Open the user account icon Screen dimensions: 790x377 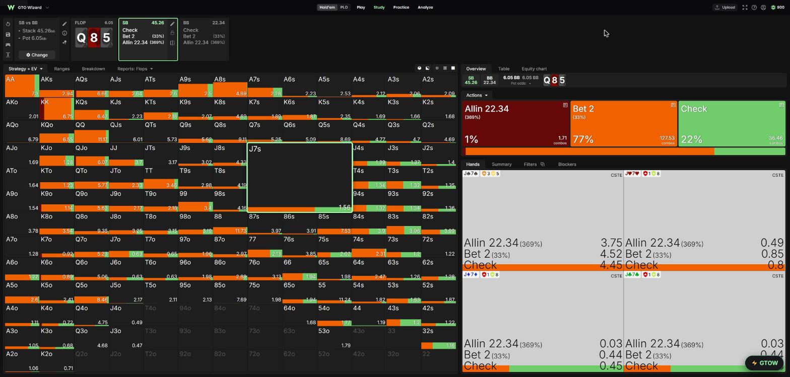coord(763,8)
